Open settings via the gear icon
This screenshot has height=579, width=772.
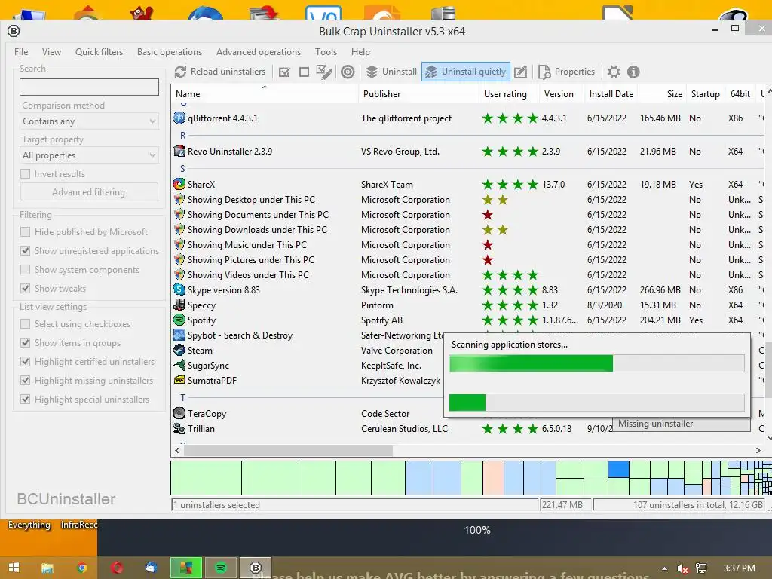click(x=614, y=72)
